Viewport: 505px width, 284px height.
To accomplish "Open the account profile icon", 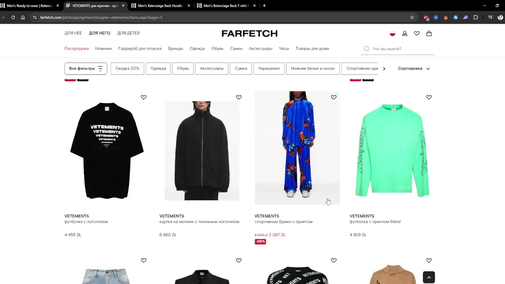I will tap(404, 34).
